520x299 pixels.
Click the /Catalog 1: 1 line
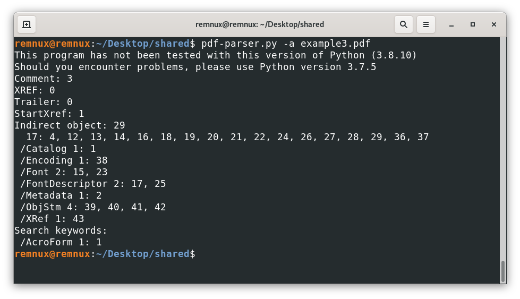pos(58,149)
